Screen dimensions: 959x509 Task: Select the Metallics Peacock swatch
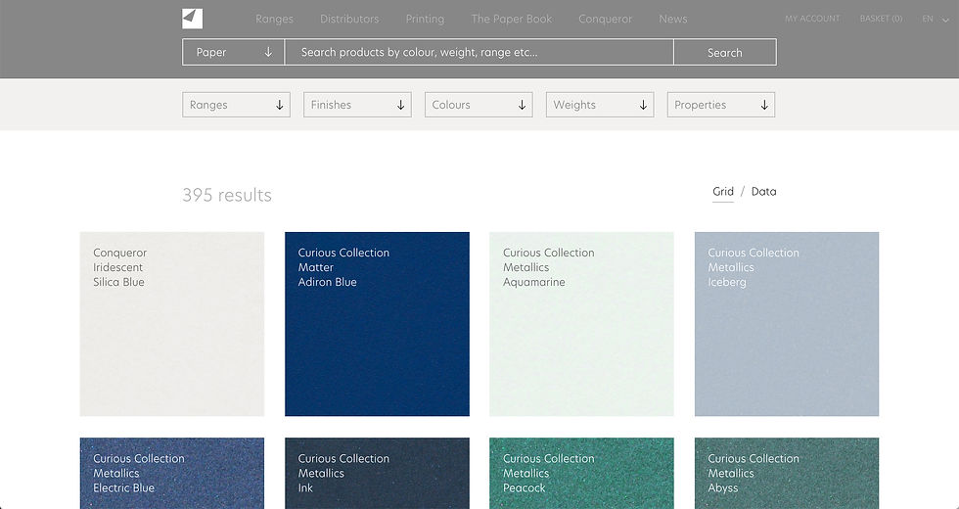581,473
